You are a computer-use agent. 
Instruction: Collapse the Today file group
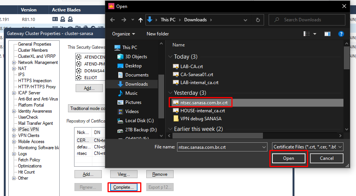(x=170, y=57)
